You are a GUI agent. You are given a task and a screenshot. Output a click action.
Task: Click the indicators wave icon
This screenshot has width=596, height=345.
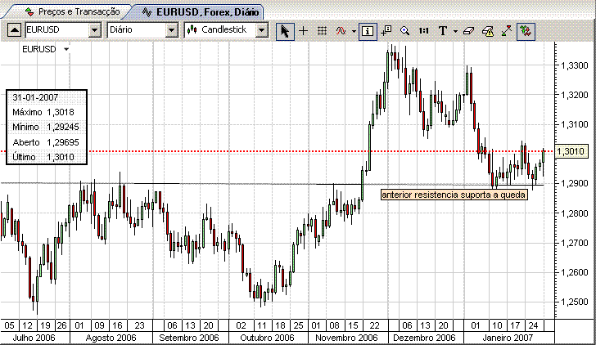[341, 31]
